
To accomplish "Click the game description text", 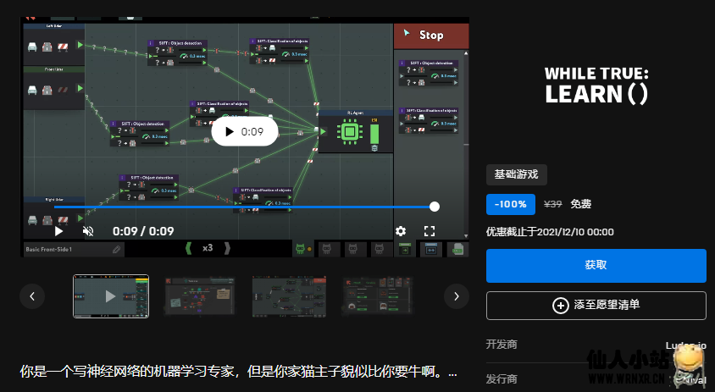I will pos(238,372).
